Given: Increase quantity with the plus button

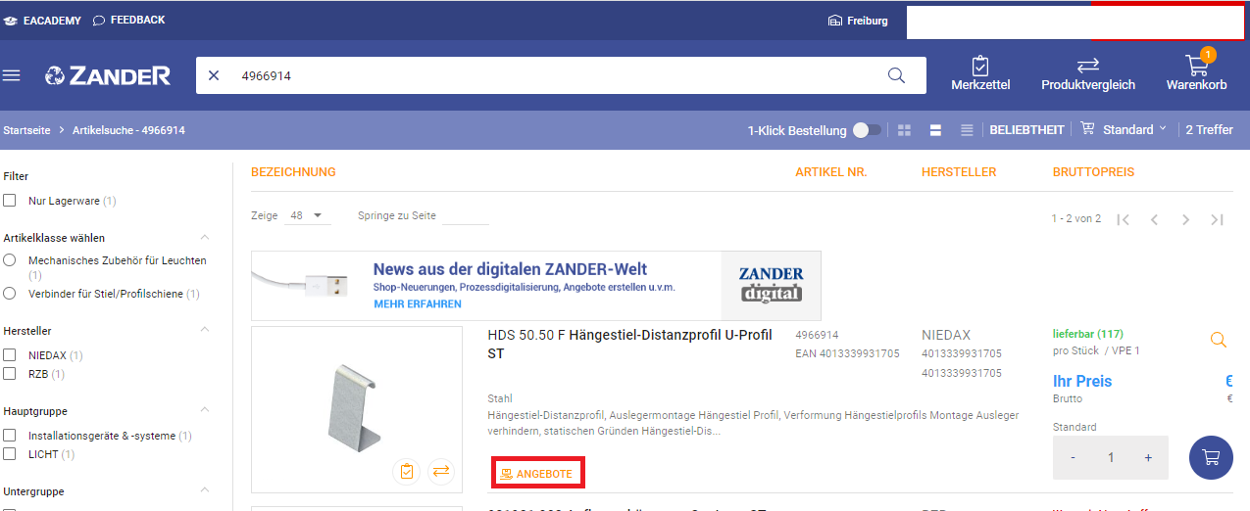Looking at the screenshot, I should click(1148, 457).
